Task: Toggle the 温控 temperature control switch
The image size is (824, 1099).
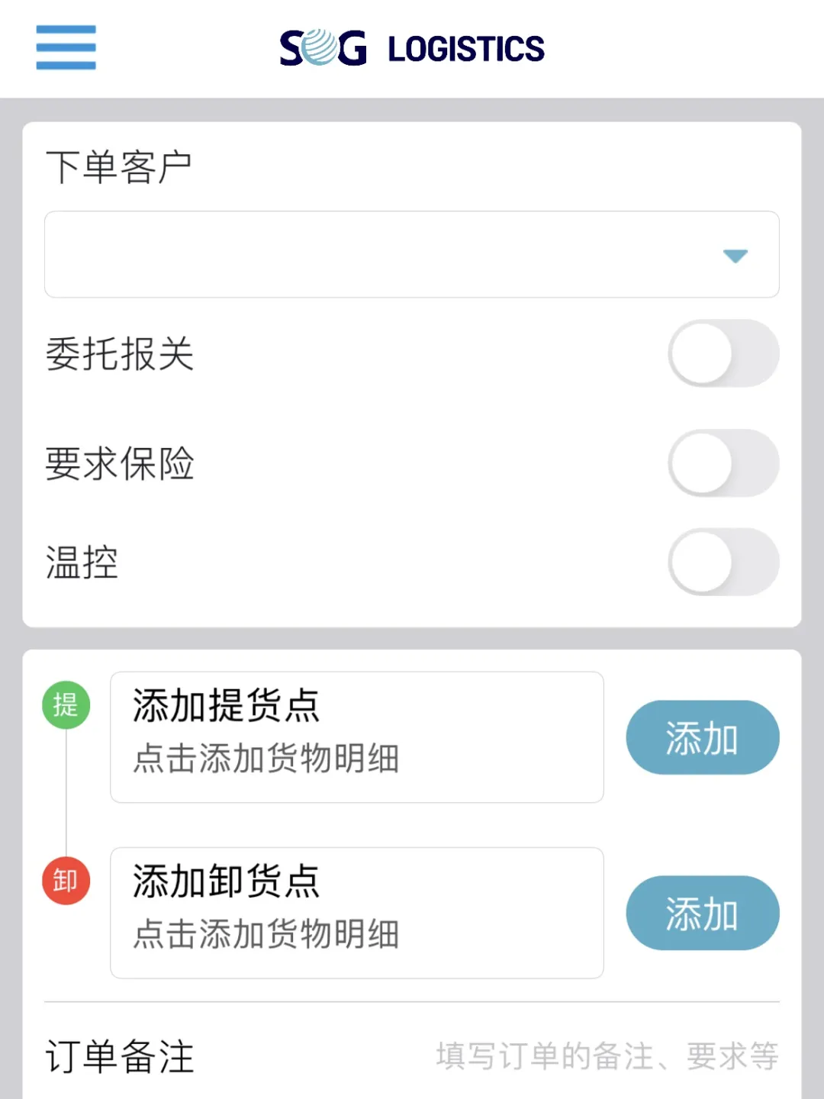Action: click(x=723, y=562)
